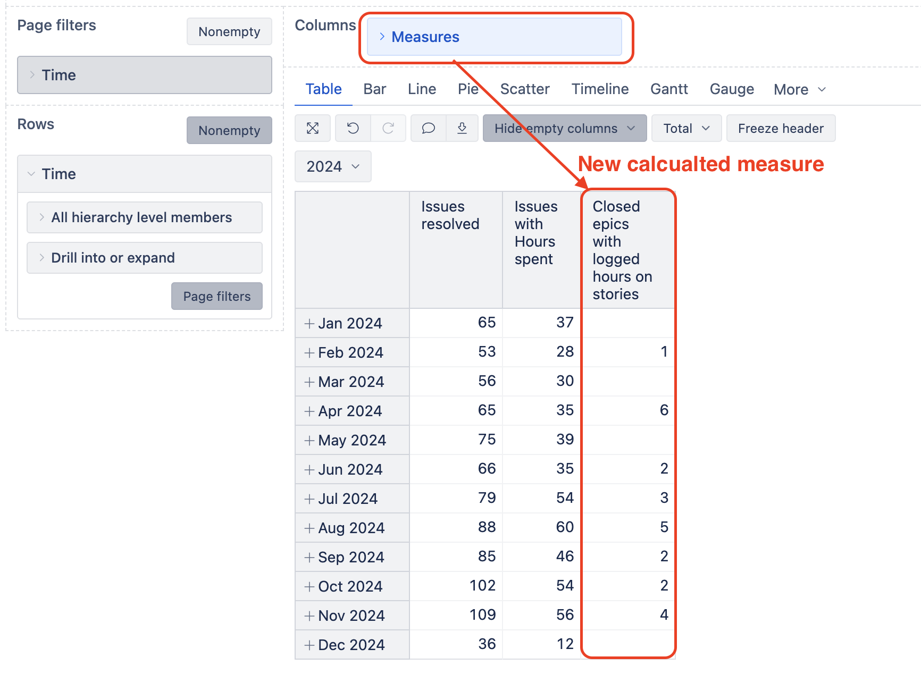Click the Page filters button under Time
The image size is (921, 674).
(x=216, y=296)
